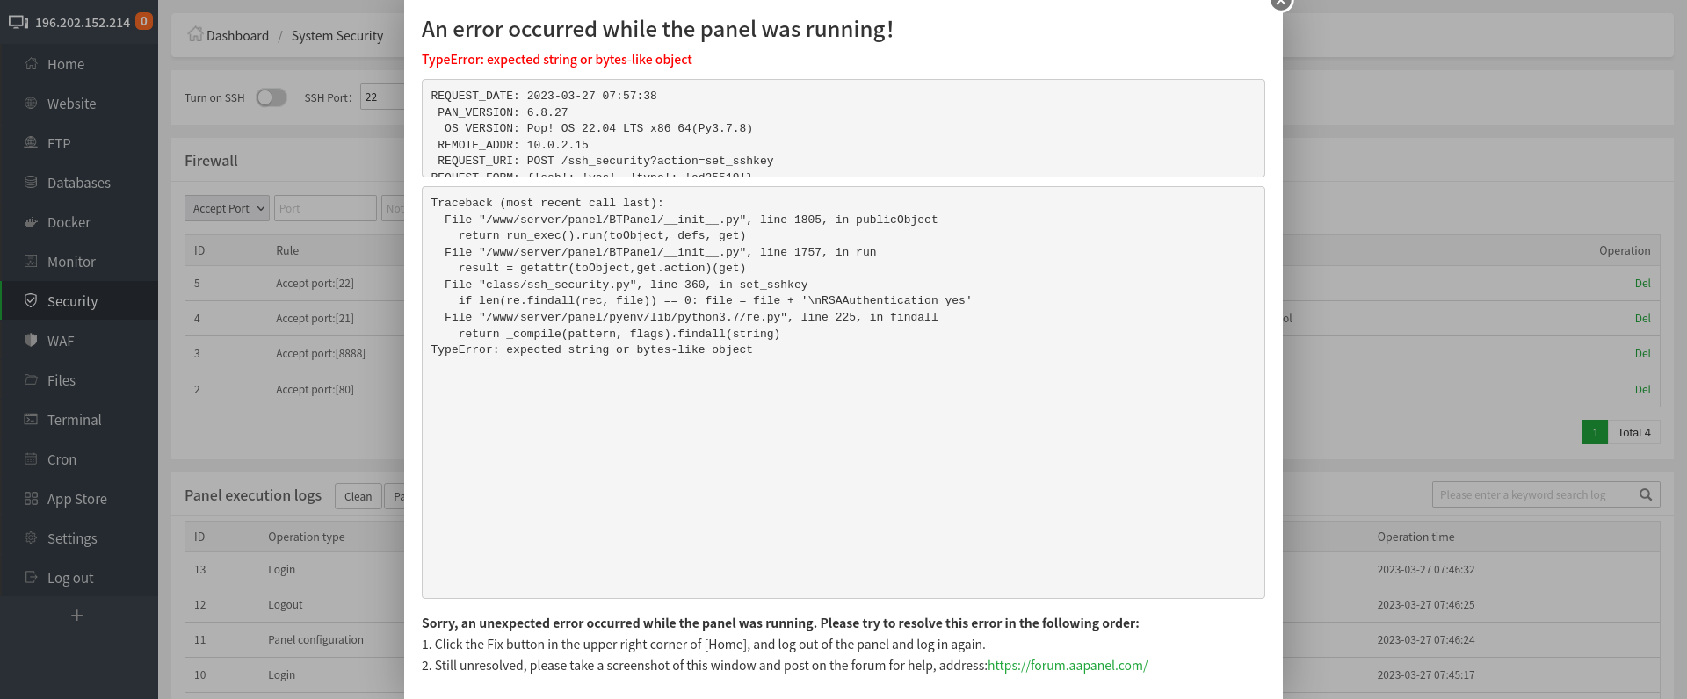Image resolution: width=1687 pixels, height=699 pixels.
Task: Click the server IP address icon at top left
Action: tap(18, 21)
